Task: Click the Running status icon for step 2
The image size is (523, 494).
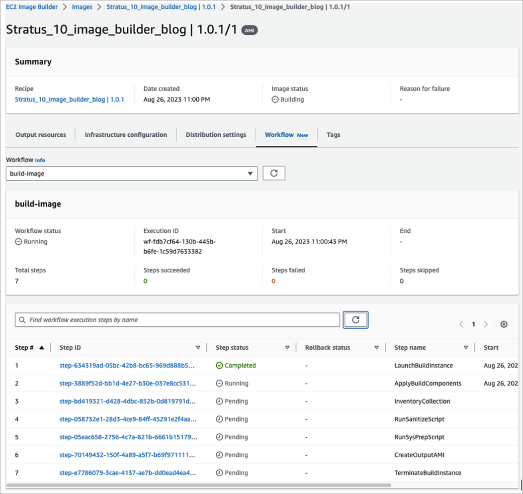Action: (x=219, y=384)
